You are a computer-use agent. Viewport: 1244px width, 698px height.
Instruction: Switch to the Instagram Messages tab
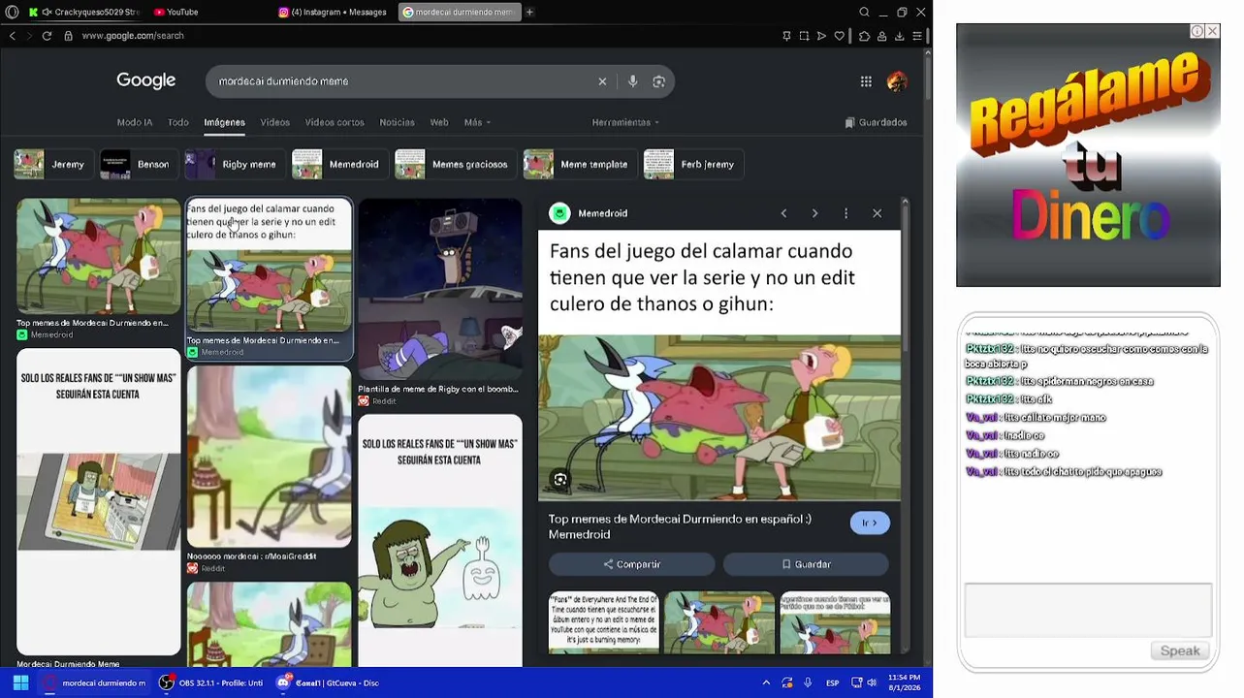[x=333, y=13]
